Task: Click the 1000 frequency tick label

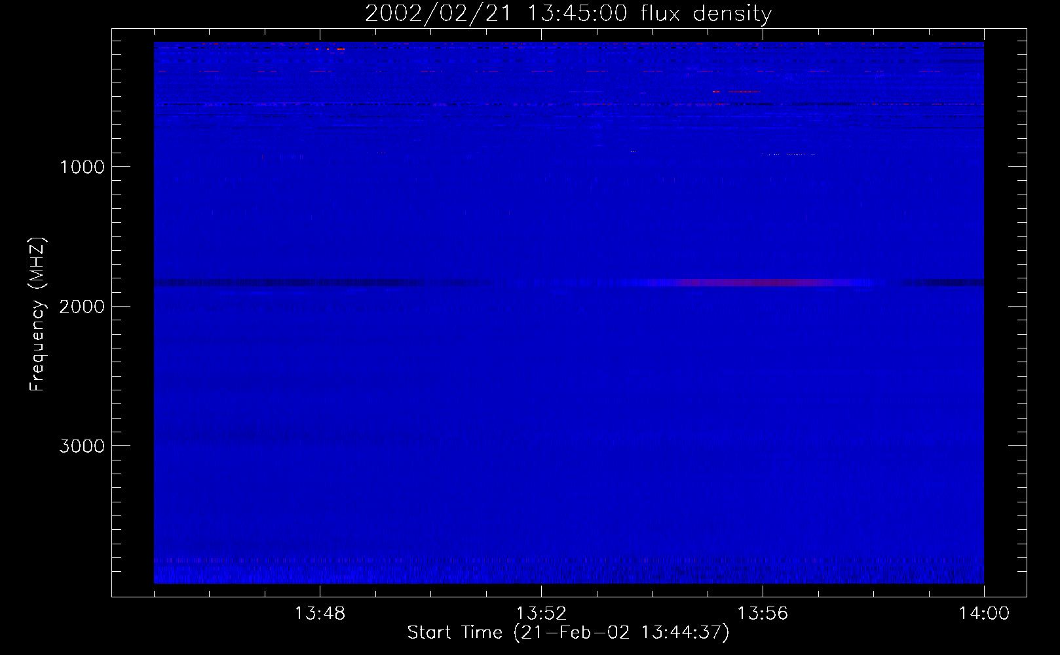Action: (x=82, y=166)
